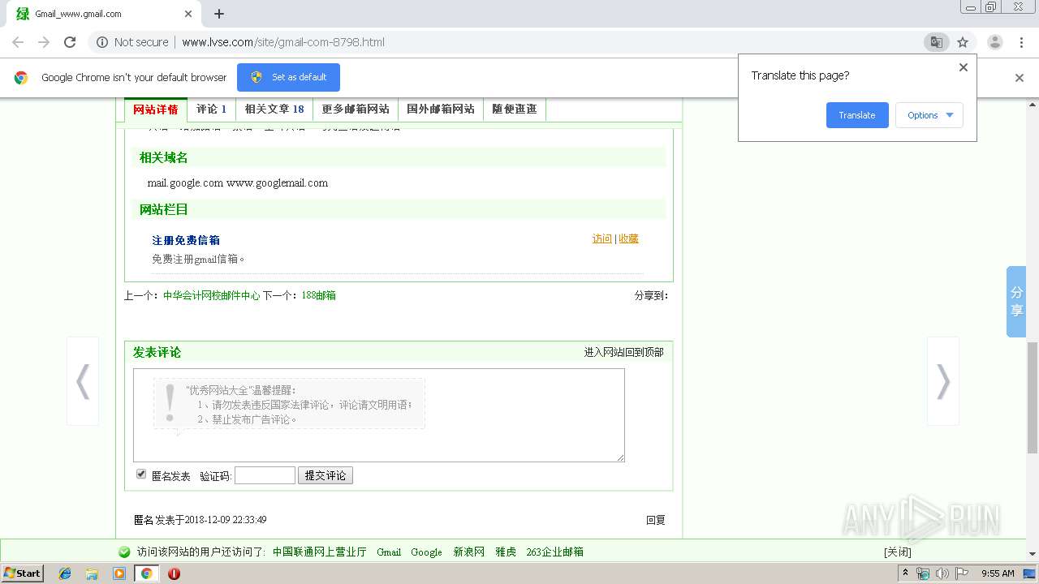This screenshot has width=1039, height=584.
Task: Open the 注册免费信箱 link
Action: tap(186, 240)
